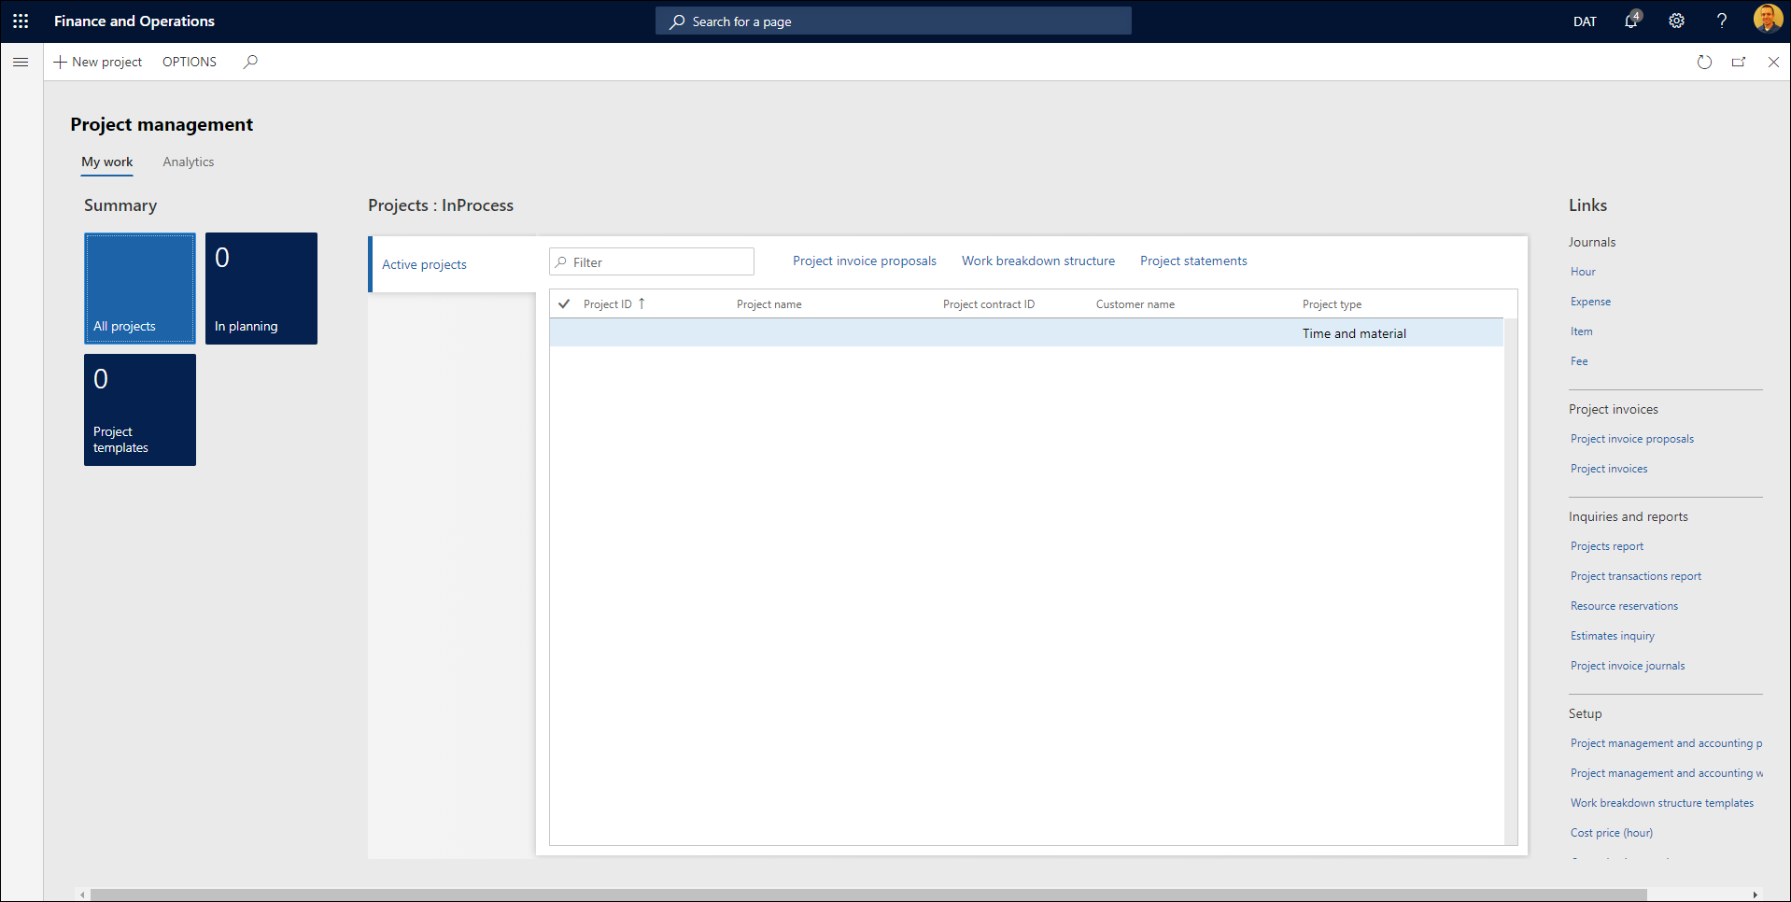Click the Project name column header
The image size is (1791, 902).
click(769, 304)
